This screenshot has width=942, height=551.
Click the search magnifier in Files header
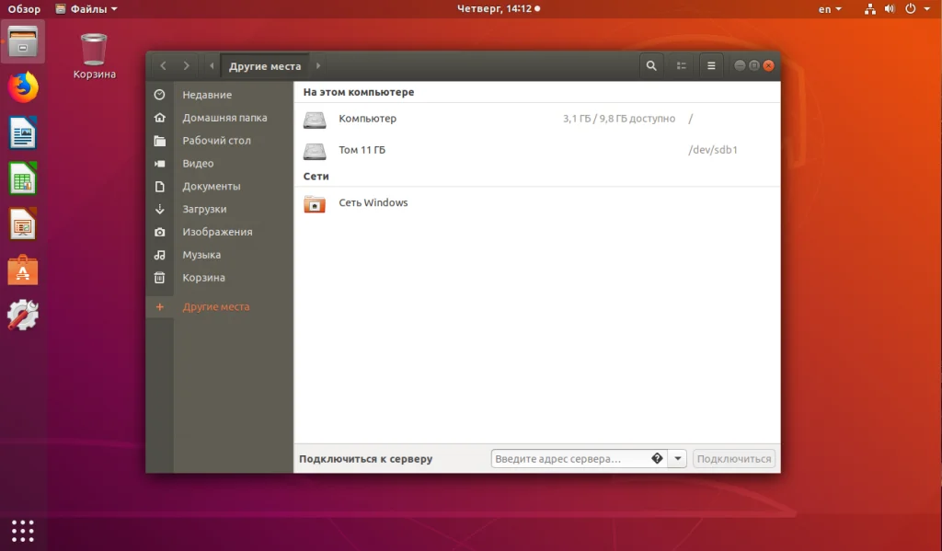click(651, 66)
